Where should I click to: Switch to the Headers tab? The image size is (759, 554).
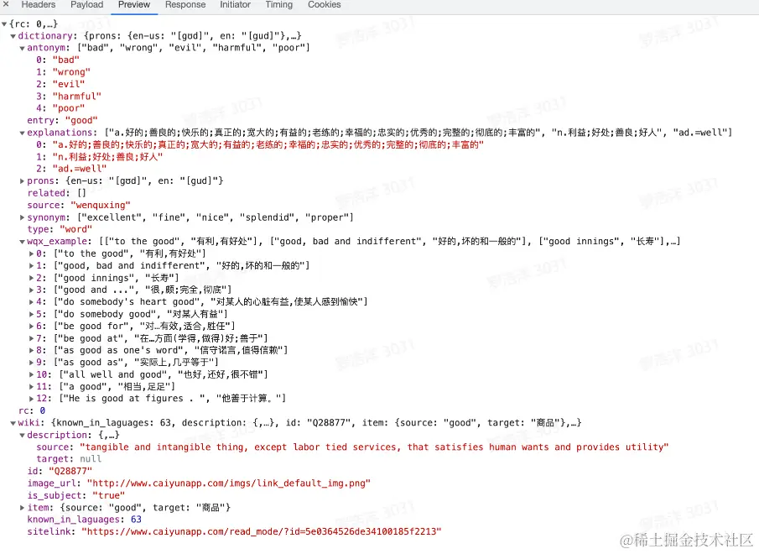[x=39, y=5]
